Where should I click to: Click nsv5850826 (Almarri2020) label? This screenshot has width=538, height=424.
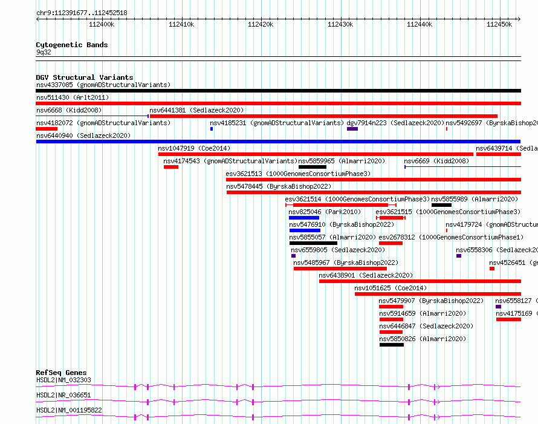coord(423,339)
